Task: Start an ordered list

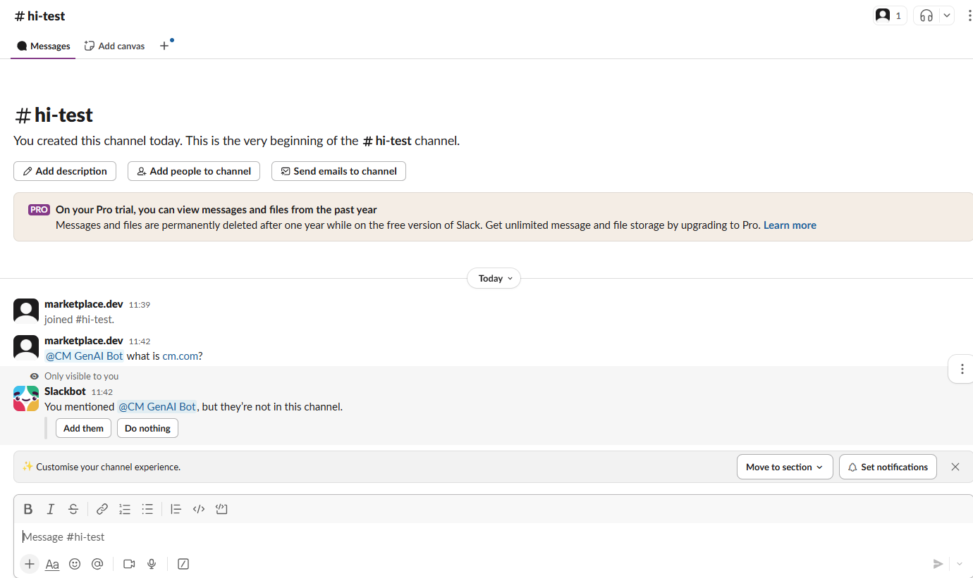Action: click(125, 509)
